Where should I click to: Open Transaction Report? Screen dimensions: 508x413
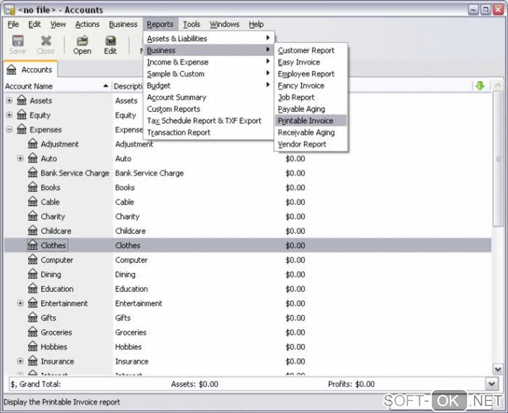click(208, 132)
